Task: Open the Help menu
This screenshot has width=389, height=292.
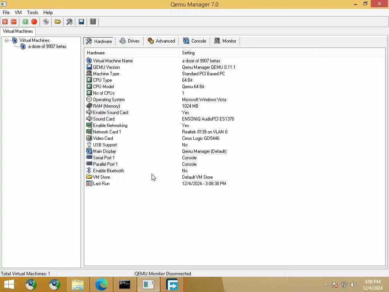Action: [48, 13]
